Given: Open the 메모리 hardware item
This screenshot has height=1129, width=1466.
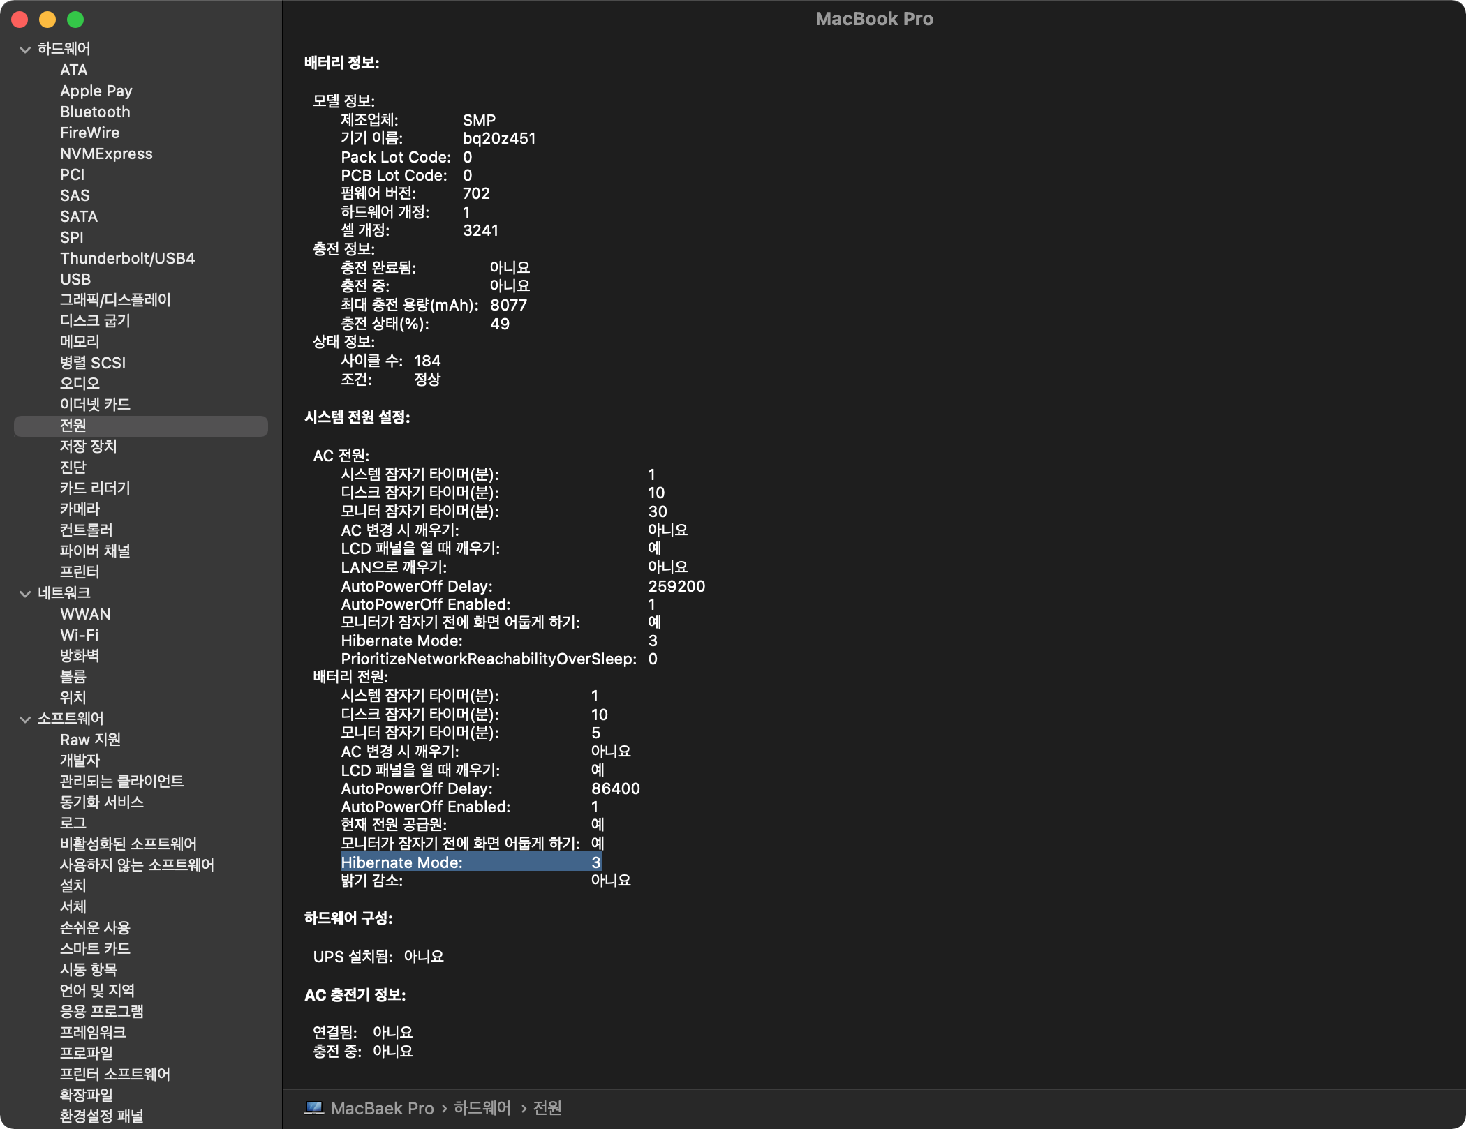Looking at the screenshot, I should 80,342.
